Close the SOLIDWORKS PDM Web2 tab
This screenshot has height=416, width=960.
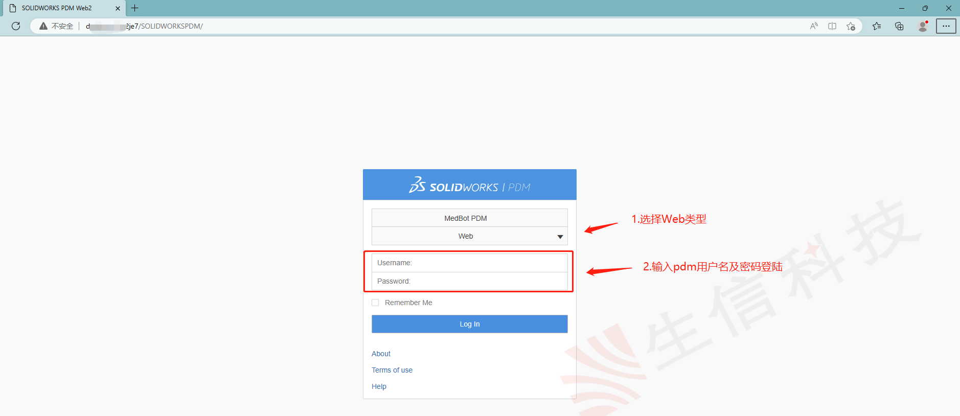[118, 8]
